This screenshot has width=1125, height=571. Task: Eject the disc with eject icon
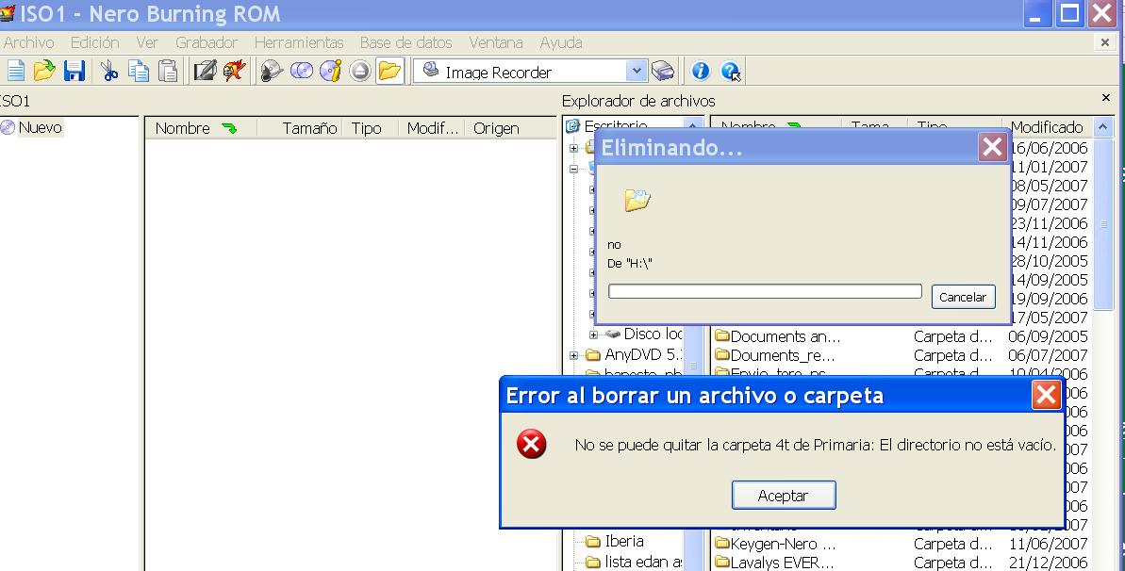[x=360, y=71]
